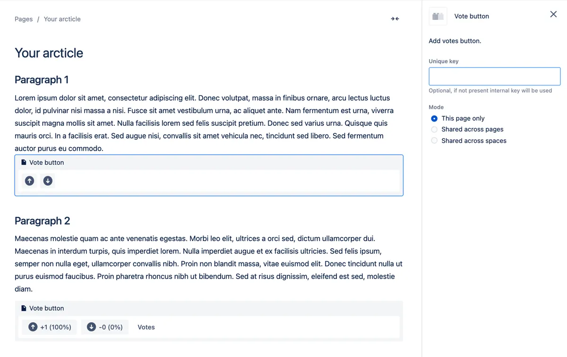This screenshot has width=567, height=357.
Task: Click the Votes label in second macro
Action: (146, 327)
